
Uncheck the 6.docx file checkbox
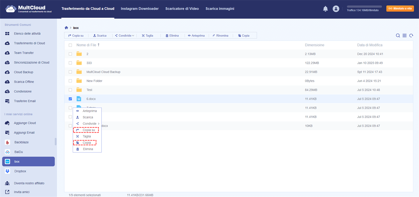(71, 99)
